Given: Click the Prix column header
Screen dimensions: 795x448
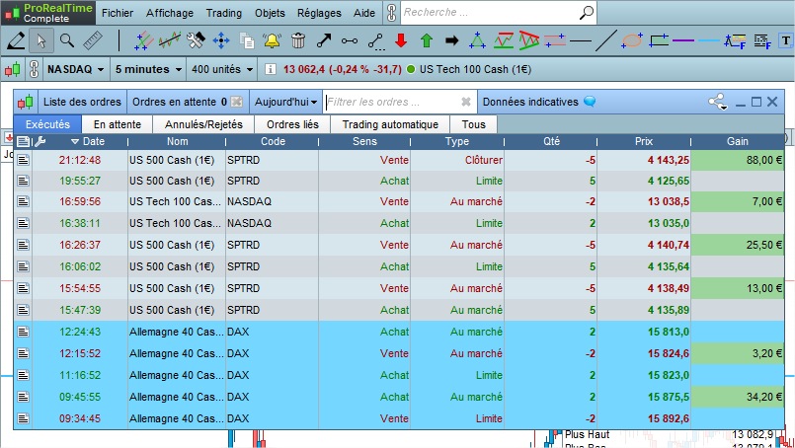Looking at the screenshot, I should coord(644,141).
